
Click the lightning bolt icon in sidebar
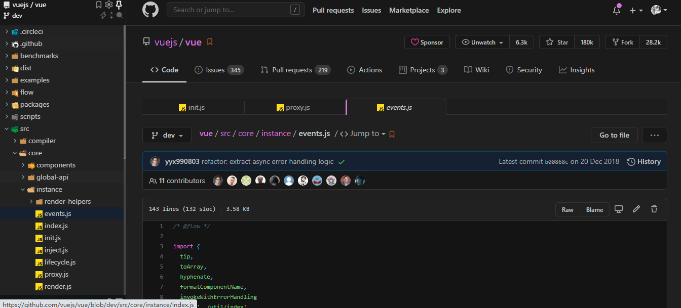coord(103,15)
